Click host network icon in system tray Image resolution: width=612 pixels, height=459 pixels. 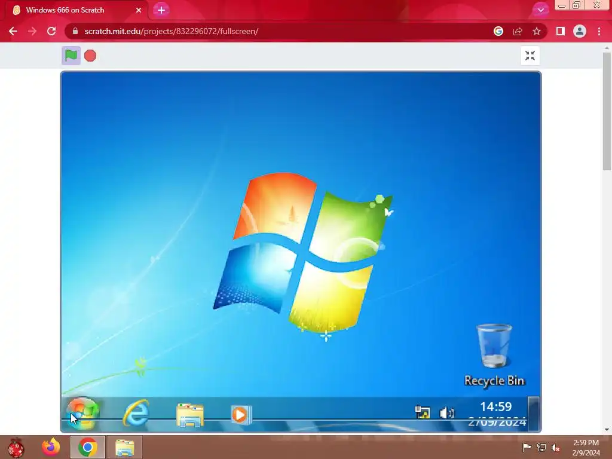(x=541, y=447)
